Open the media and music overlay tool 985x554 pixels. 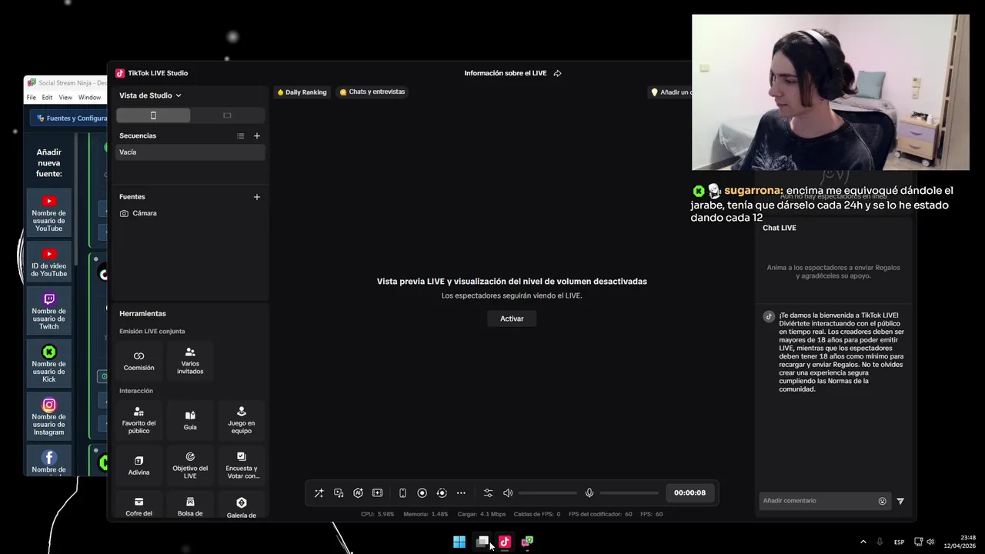tap(339, 493)
